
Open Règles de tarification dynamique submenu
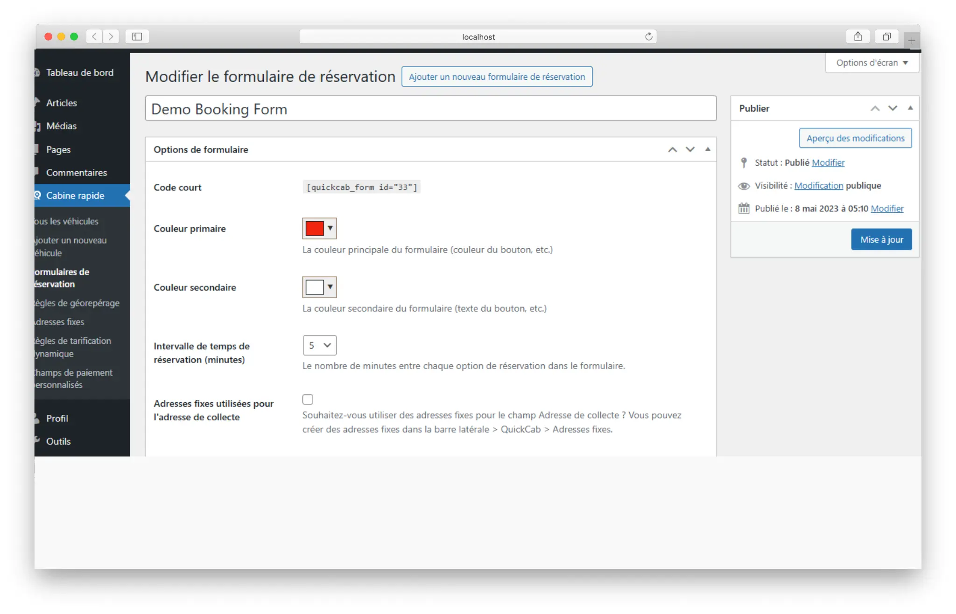click(x=72, y=347)
